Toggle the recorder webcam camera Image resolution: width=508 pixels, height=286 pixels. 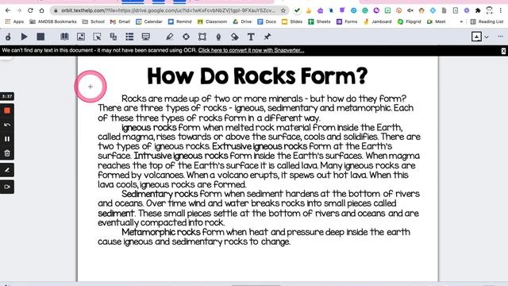click(x=7, y=187)
